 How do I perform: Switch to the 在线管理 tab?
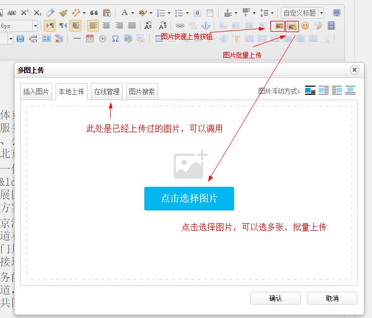[107, 92]
